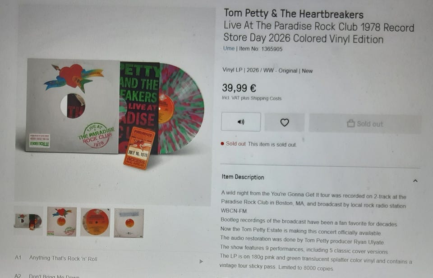Click the 39,99 € price

[239, 88]
